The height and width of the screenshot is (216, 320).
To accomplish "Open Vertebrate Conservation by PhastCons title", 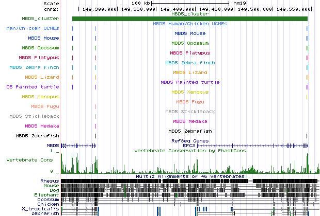I will point(190,151).
